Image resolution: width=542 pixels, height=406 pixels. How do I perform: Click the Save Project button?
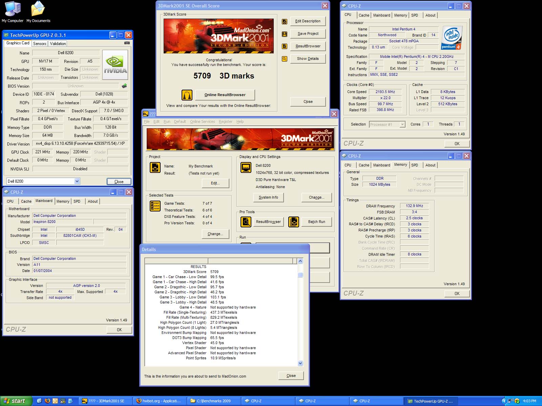(308, 33)
